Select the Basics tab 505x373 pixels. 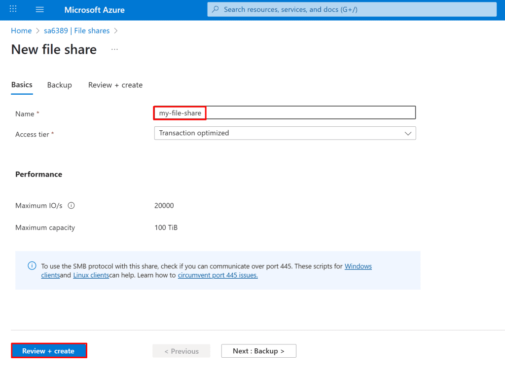(x=22, y=85)
